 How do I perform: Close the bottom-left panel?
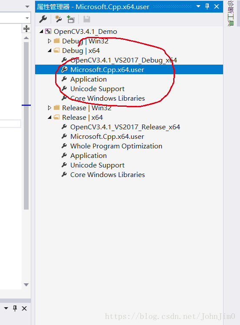click(24, 309)
